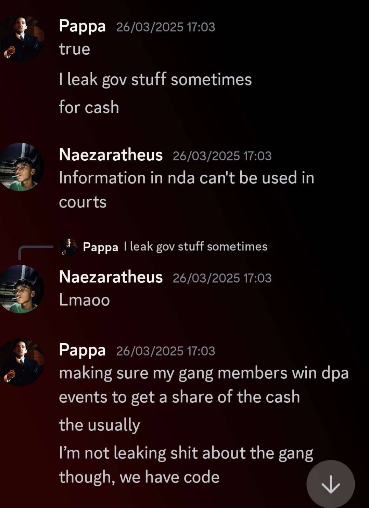Tap the small Pappa avatar in the reply preview
Screen dimensions: 369x508
pyautogui.click(x=68, y=247)
